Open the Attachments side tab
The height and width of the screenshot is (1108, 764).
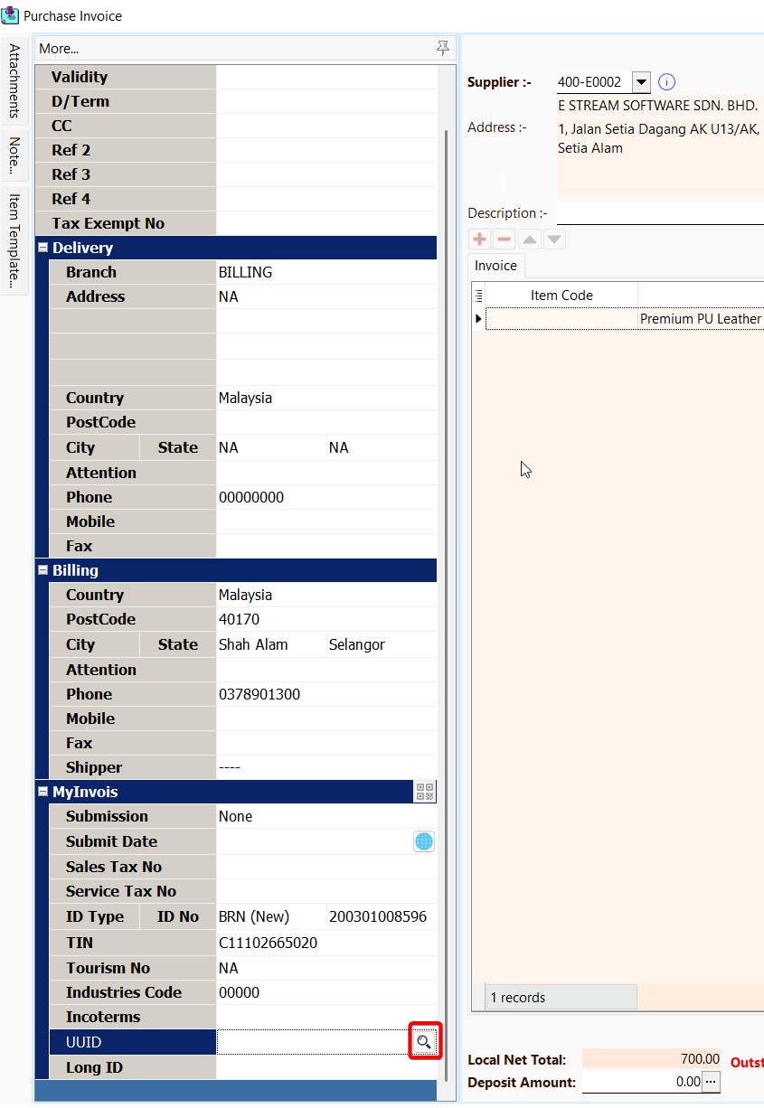pos(14,81)
